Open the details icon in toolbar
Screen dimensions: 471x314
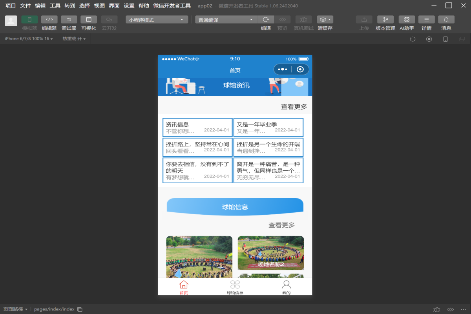pyautogui.click(x=426, y=20)
